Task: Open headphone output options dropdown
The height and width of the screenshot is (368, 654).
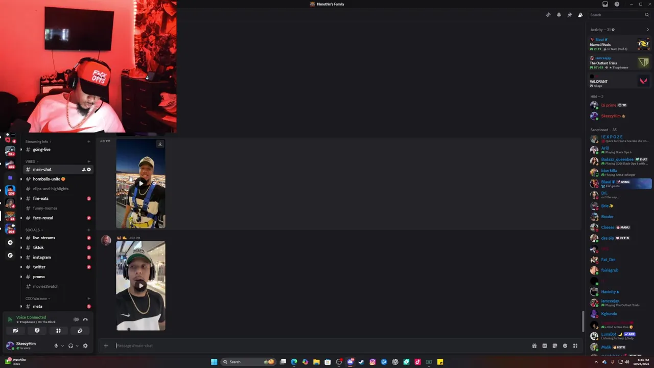Action: click(77, 346)
